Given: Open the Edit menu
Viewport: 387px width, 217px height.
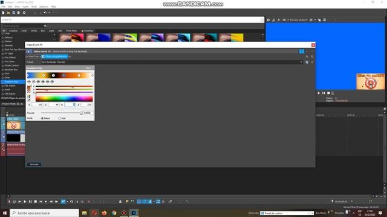Looking at the screenshot, I should tap(10, 7).
